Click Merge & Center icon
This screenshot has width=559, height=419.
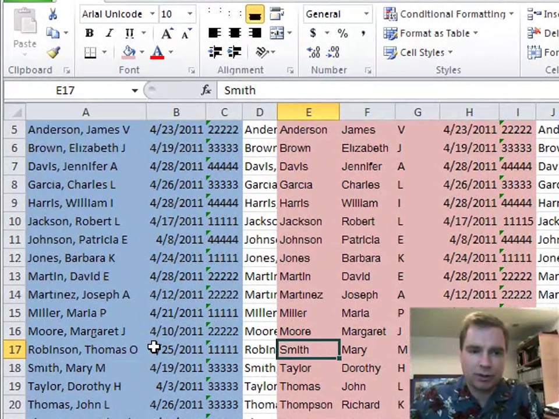(x=277, y=33)
